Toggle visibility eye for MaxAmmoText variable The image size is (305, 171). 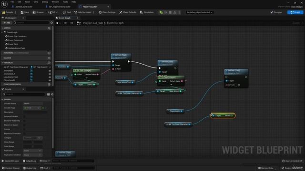50,77
